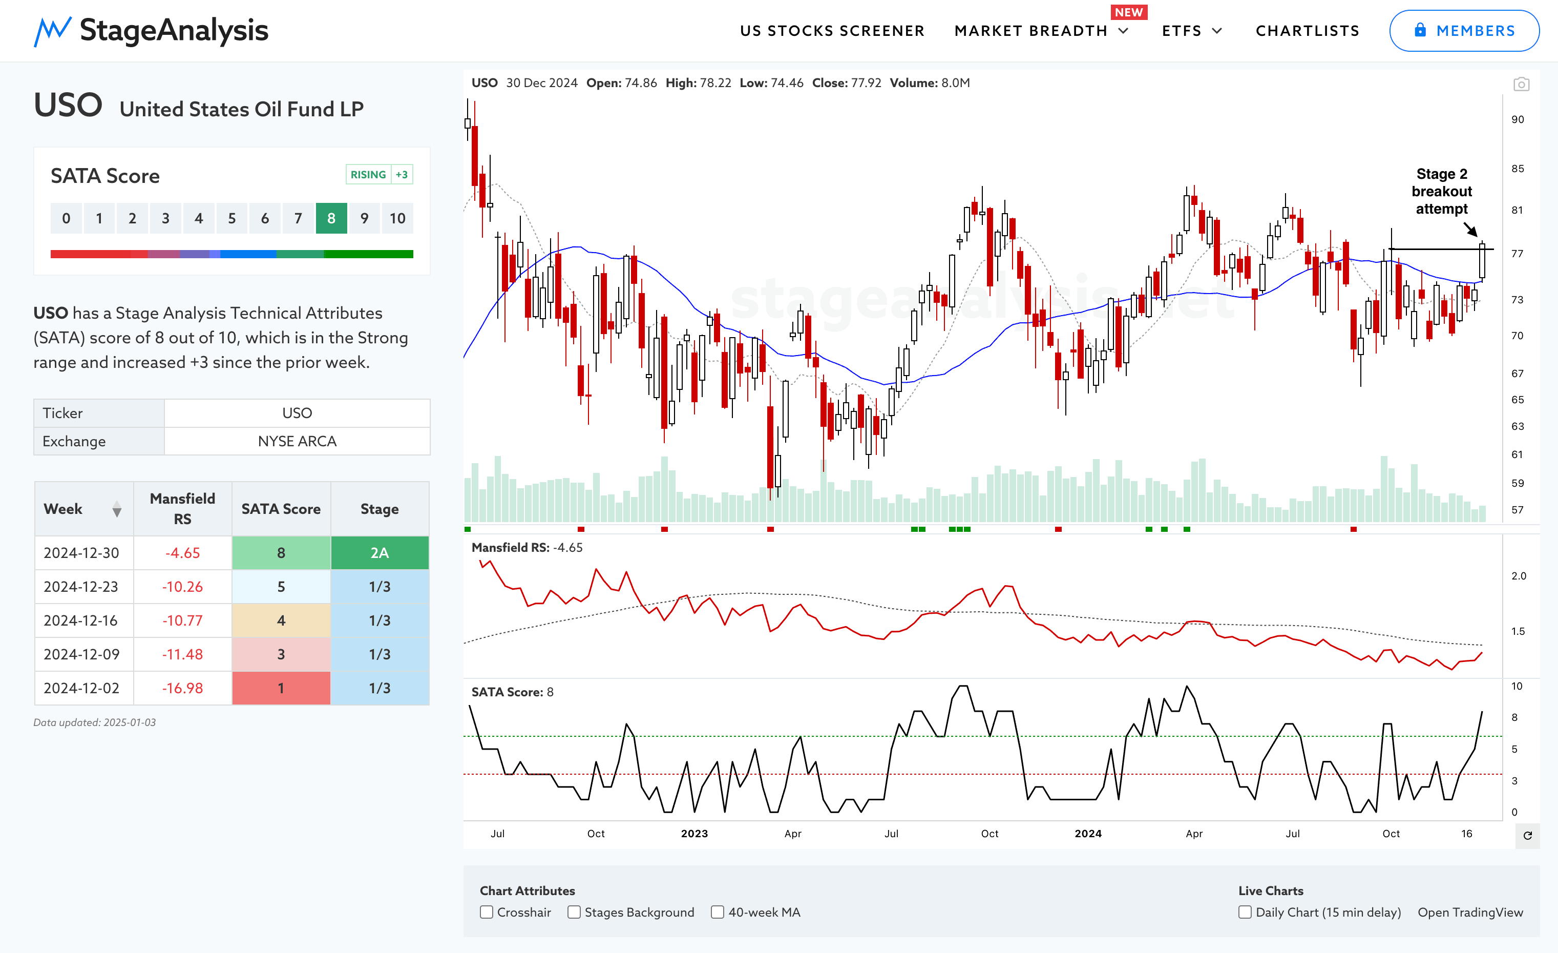
Task: Click SATA Score cell showing 5
Action: (281, 587)
